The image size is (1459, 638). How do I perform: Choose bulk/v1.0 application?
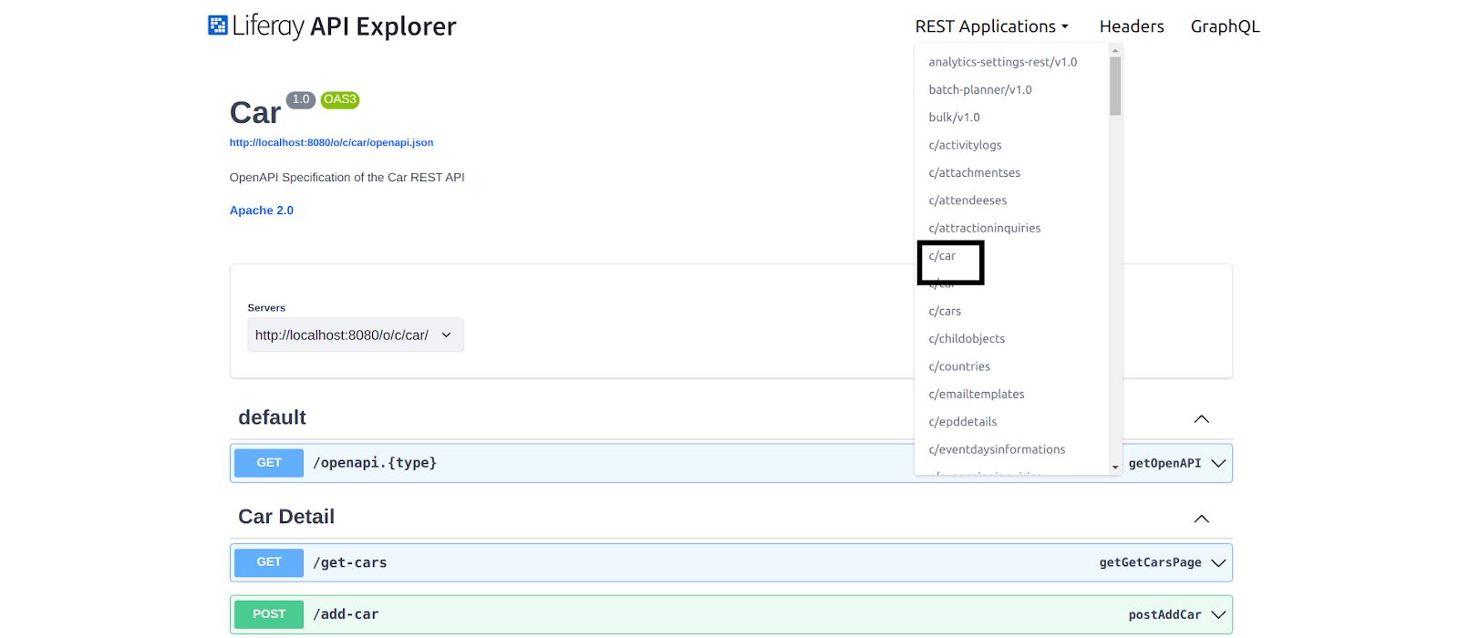point(954,117)
